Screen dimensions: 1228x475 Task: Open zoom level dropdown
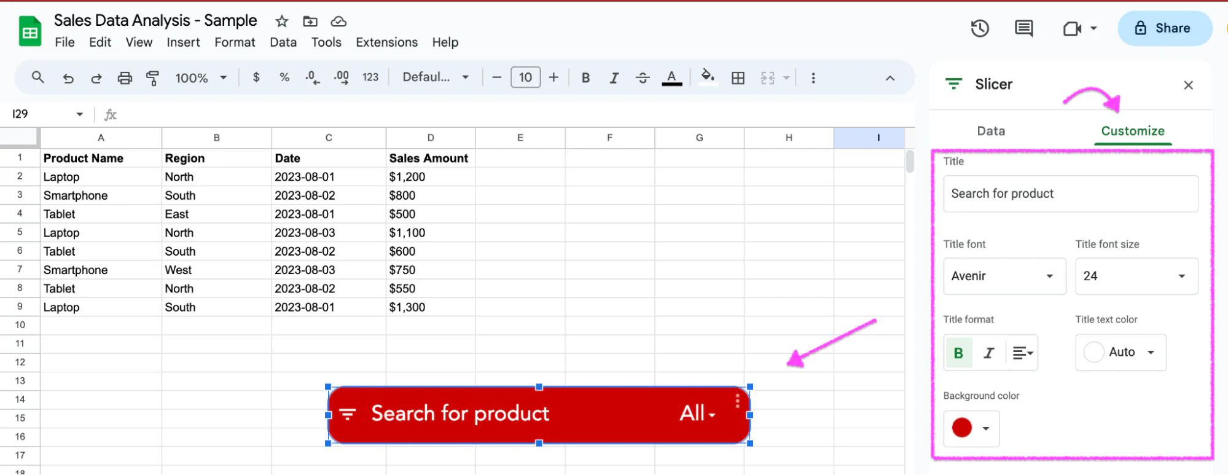(201, 78)
